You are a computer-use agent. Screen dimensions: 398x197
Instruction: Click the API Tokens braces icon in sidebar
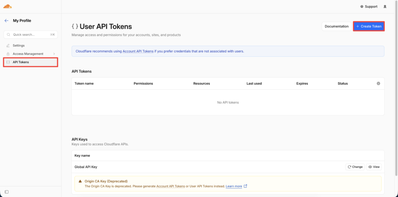8,62
